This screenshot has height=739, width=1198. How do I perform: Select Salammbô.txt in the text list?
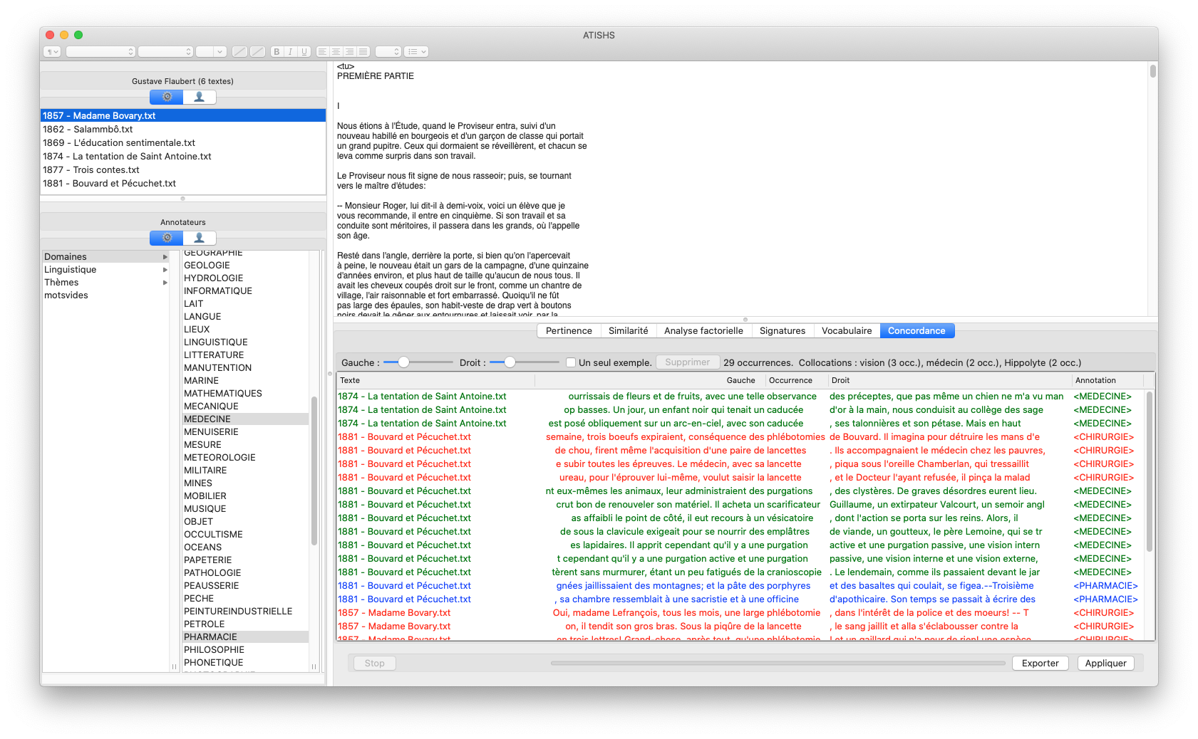pos(88,130)
